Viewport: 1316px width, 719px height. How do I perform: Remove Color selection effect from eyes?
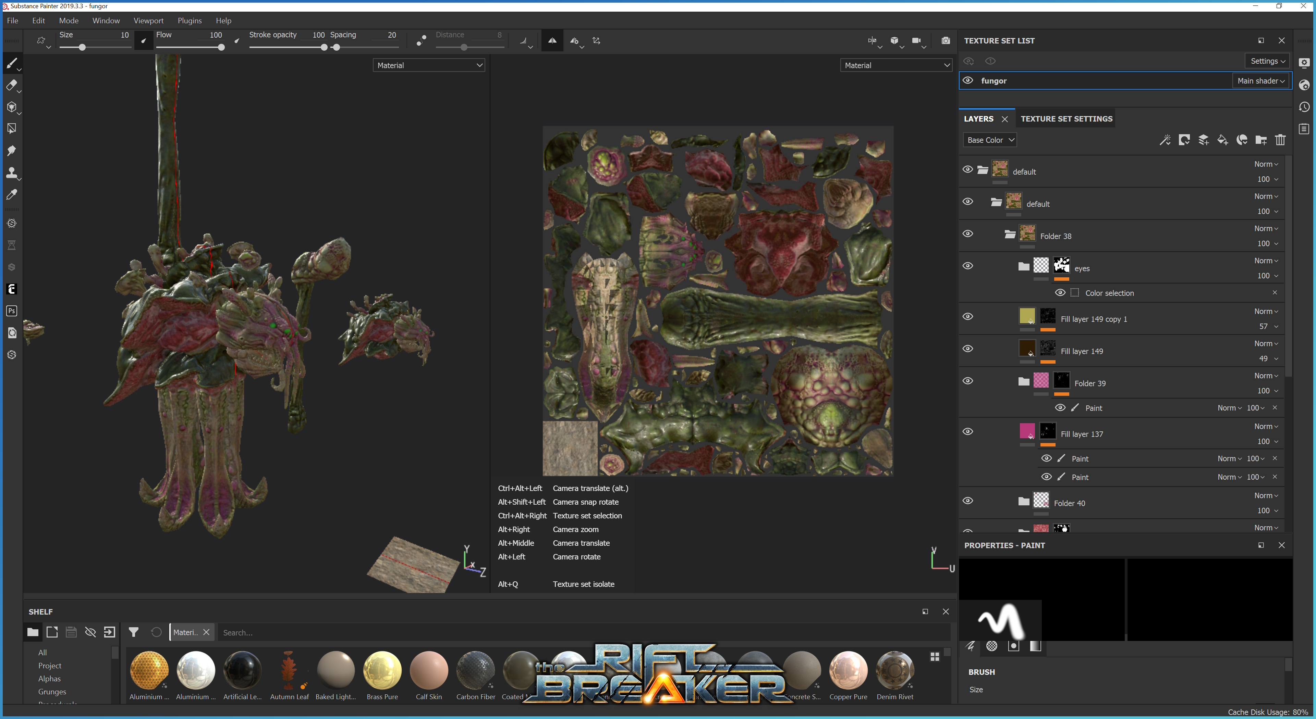[x=1275, y=292]
